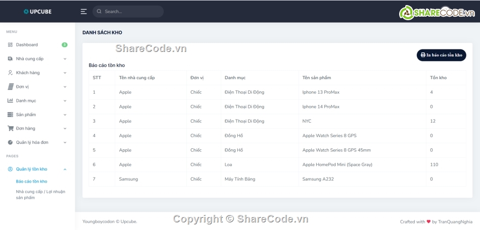Open the Dashboard menu item
Screen dimensions: 480x230
pos(37,45)
